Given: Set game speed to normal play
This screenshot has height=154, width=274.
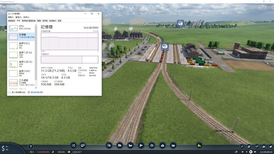Looking at the screenshot, I should 247,152.
